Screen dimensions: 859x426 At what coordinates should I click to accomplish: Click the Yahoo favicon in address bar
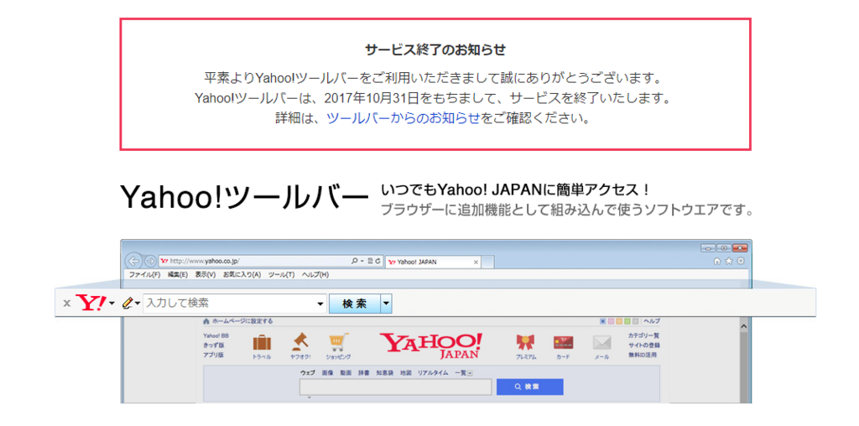(x=164, y=261)
